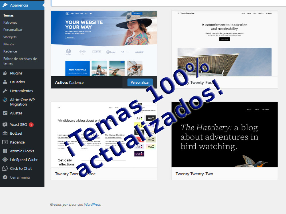Click the LiteSpeed Cache diamond icon
Screen dimensions: 286x214
pyautogui.click(x=5, y=160)
